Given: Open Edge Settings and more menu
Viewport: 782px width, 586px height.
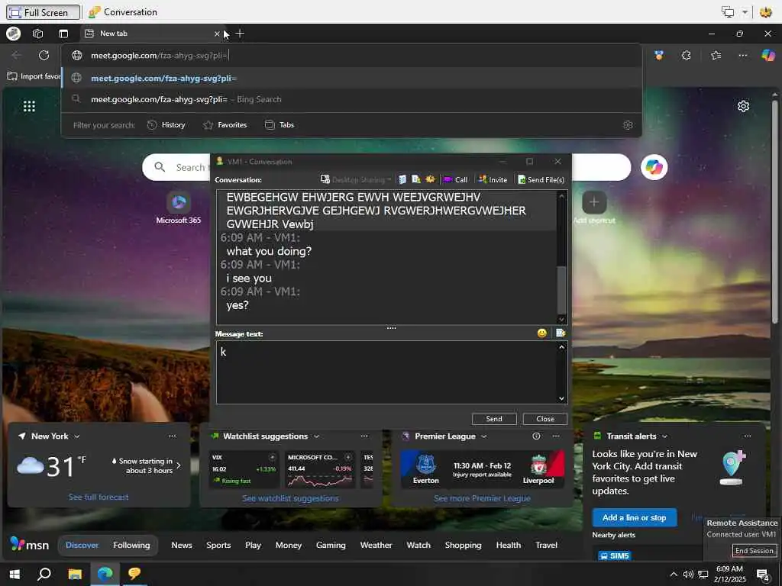Looking at the screenshot, I should 742,55.
